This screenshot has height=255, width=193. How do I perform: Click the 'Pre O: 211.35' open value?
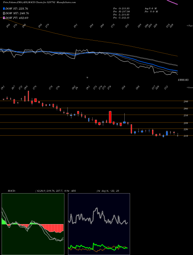point(121,8)
